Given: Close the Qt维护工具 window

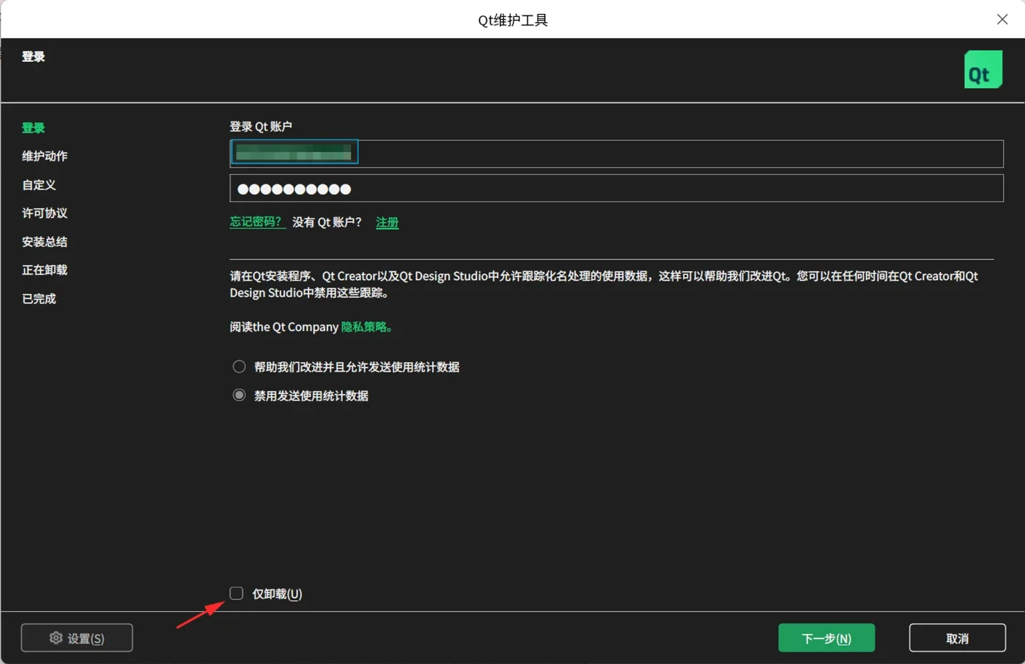Looking at the screenshot, I should [x=1002, y=19].
